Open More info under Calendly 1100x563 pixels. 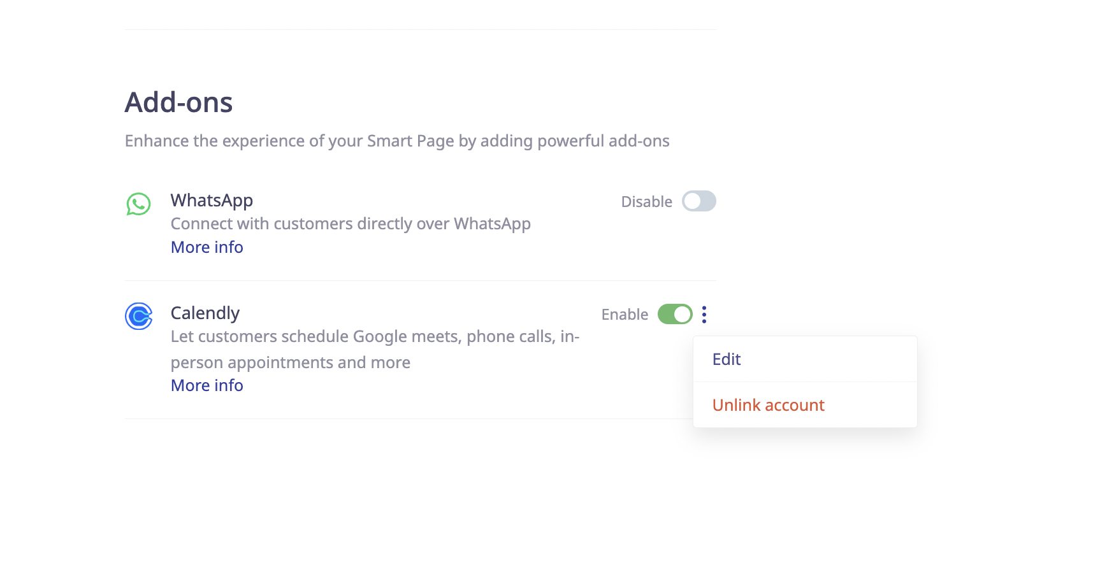click(x=207, y=385)
